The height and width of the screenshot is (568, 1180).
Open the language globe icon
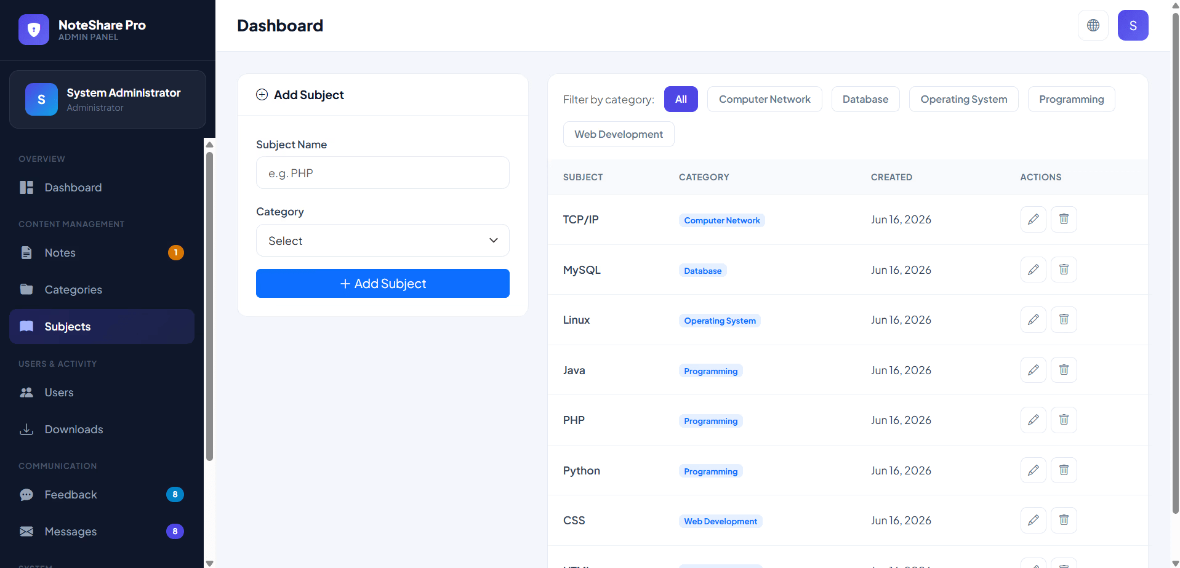(x=1093, y=25)
